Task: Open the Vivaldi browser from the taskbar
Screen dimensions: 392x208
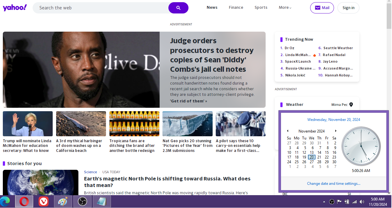Action: tap(44, 201)
